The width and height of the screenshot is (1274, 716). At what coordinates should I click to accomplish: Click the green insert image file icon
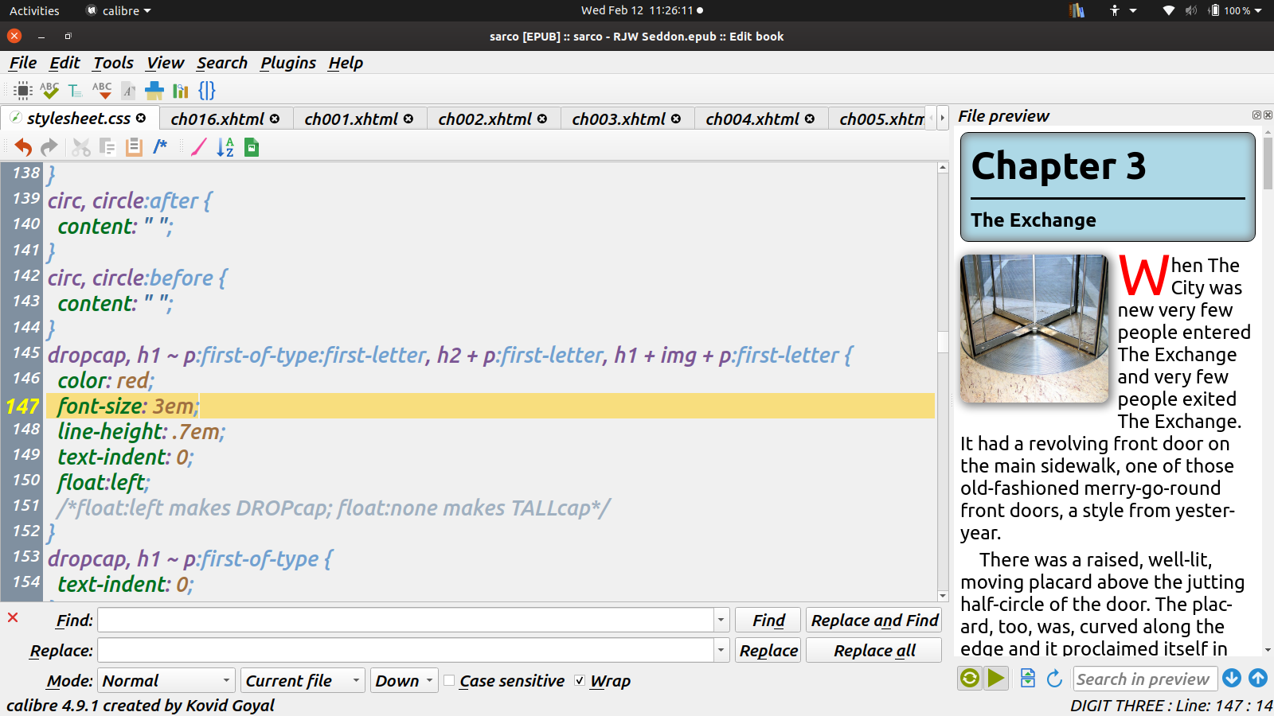coord(252,147)
